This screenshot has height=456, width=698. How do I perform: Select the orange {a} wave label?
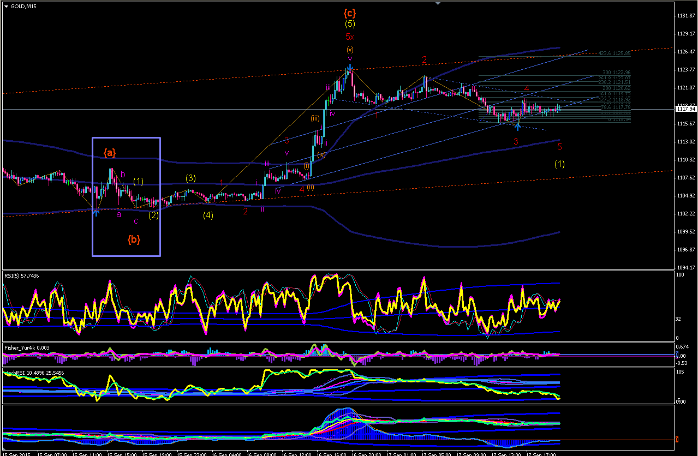click(x=110, y=153)
